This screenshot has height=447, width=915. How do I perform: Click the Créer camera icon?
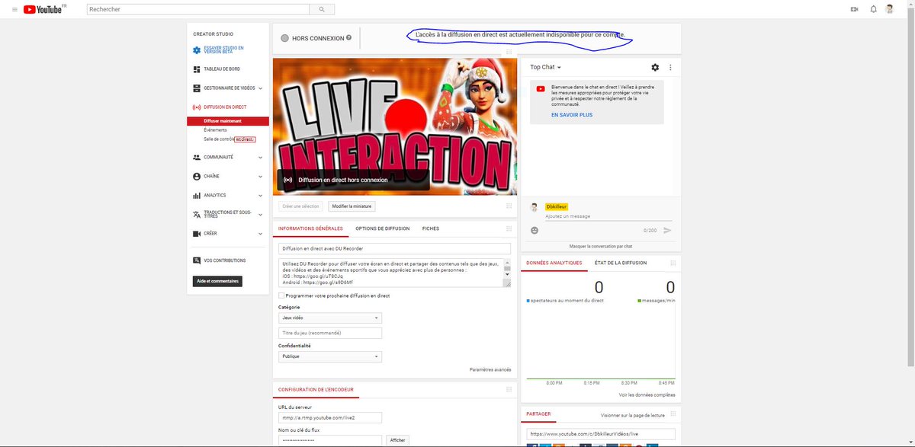(x=197, y=234)
